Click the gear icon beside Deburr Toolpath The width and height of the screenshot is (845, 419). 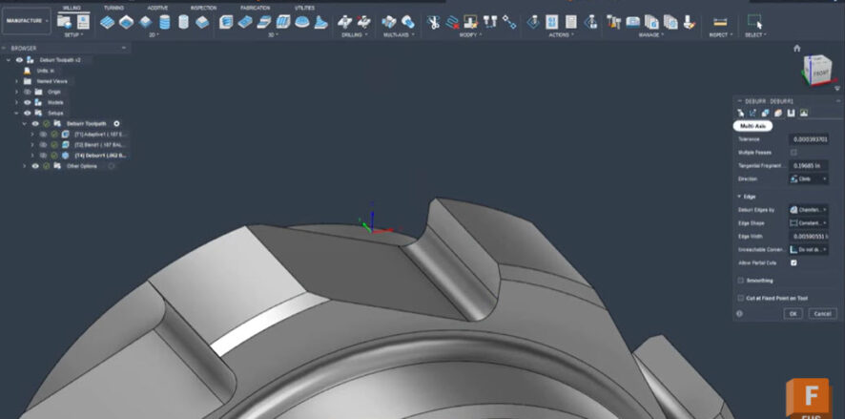click(x=117, y=123)
